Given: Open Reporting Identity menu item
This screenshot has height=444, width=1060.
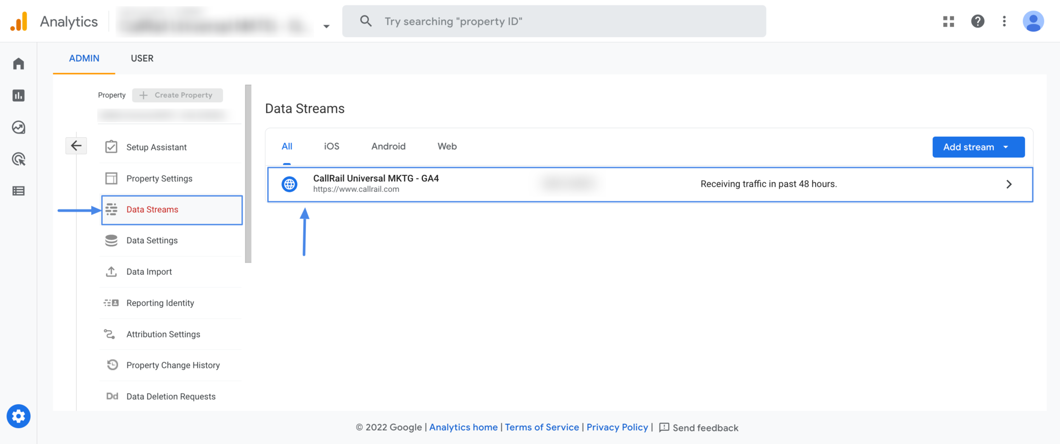Looking at the screenshot, I should [x=171, y=303].
